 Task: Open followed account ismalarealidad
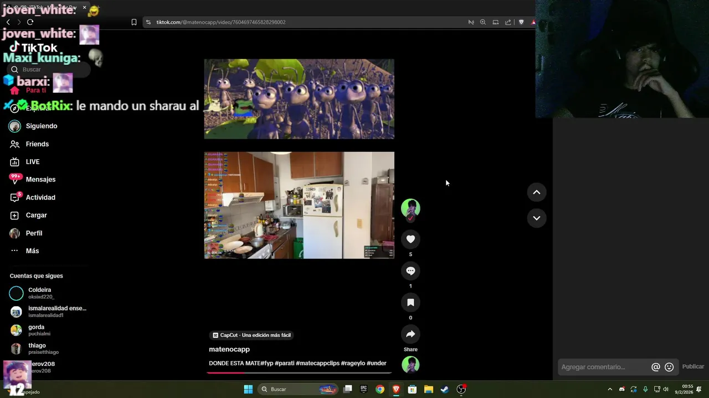pos(49,311)
